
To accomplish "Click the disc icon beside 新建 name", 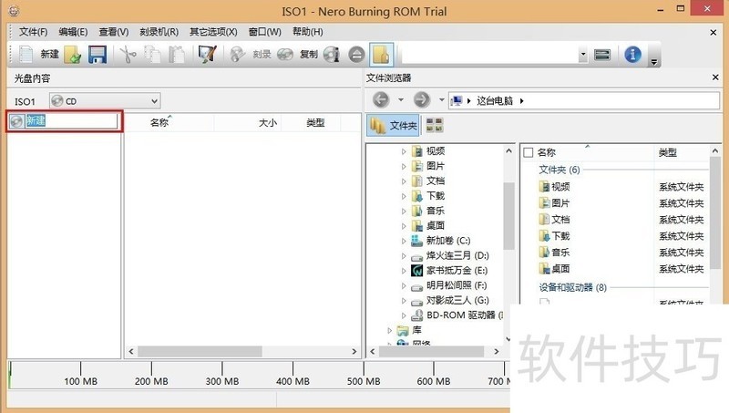I will pyautogui.click(x=16, y=121).
